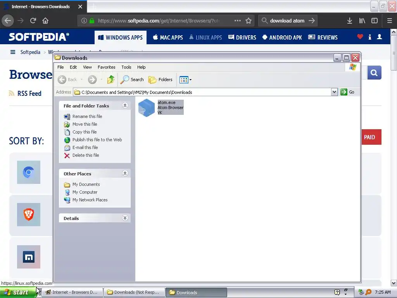Toggle Folders pane in Downloads toolbar
The image size is (397, 298).
click(161, 80)
